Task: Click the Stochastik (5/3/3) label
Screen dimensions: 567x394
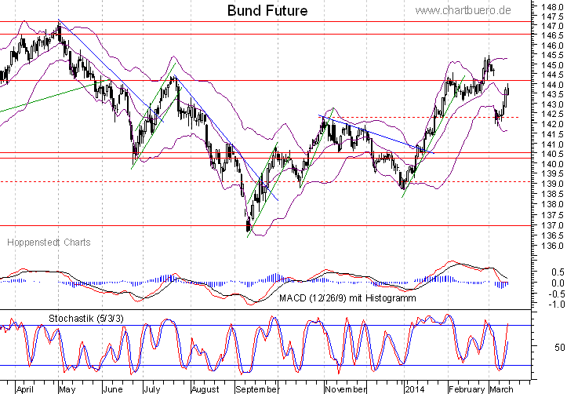Action: tap(86, 319)
